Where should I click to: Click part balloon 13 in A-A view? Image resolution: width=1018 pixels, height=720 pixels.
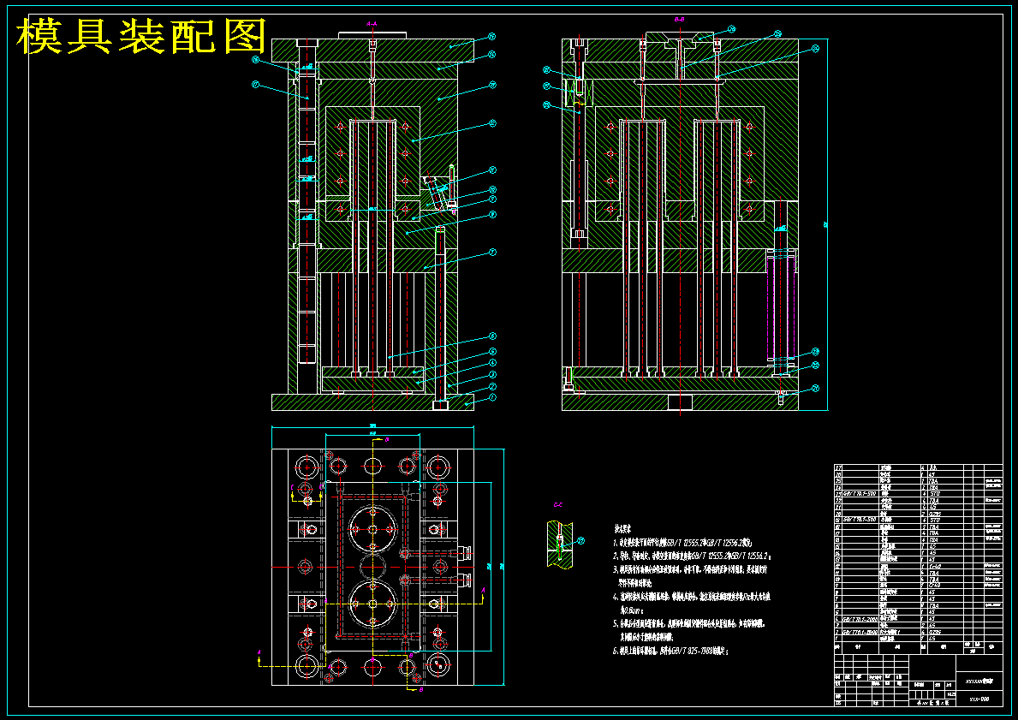(x=493, y=85)
